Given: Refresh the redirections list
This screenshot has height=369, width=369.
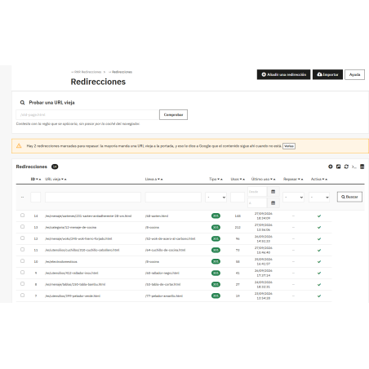Looking at the screenshot, I should (x=346, y=167).
